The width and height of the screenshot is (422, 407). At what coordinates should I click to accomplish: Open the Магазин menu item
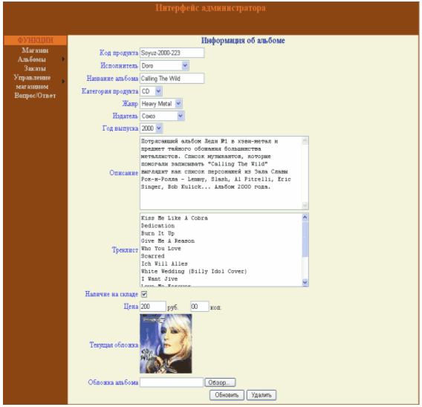coord(35,51)
